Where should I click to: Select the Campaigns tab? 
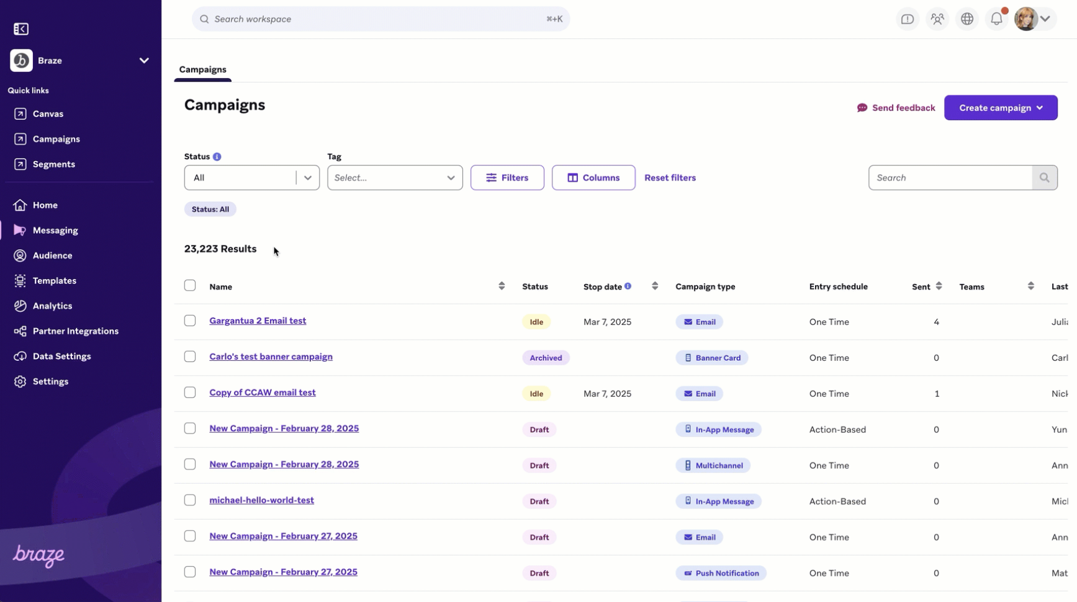tap(203, 69)
